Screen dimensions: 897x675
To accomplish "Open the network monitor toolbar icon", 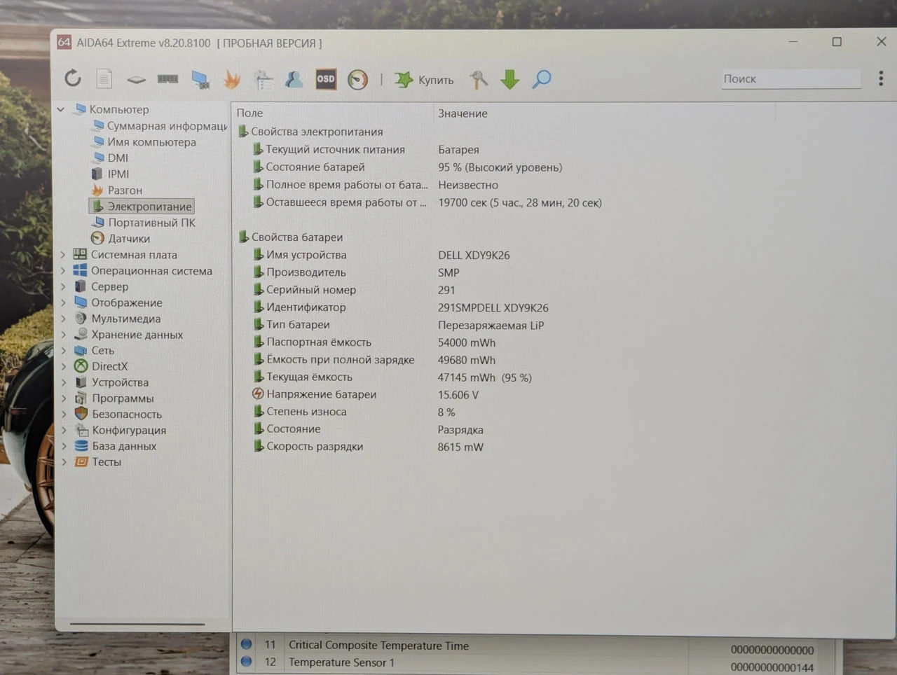I will pos(200,80).
